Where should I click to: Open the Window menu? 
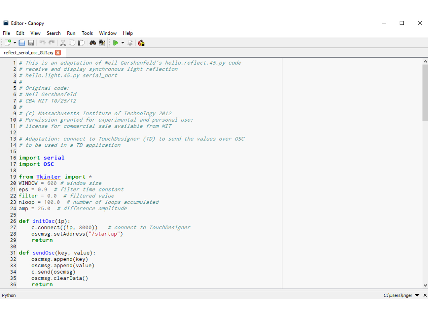tap(108, 33)
